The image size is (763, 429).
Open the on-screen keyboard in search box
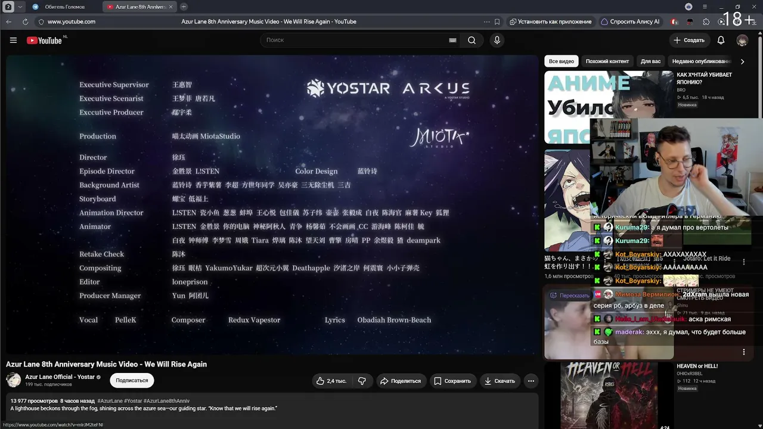452,40
